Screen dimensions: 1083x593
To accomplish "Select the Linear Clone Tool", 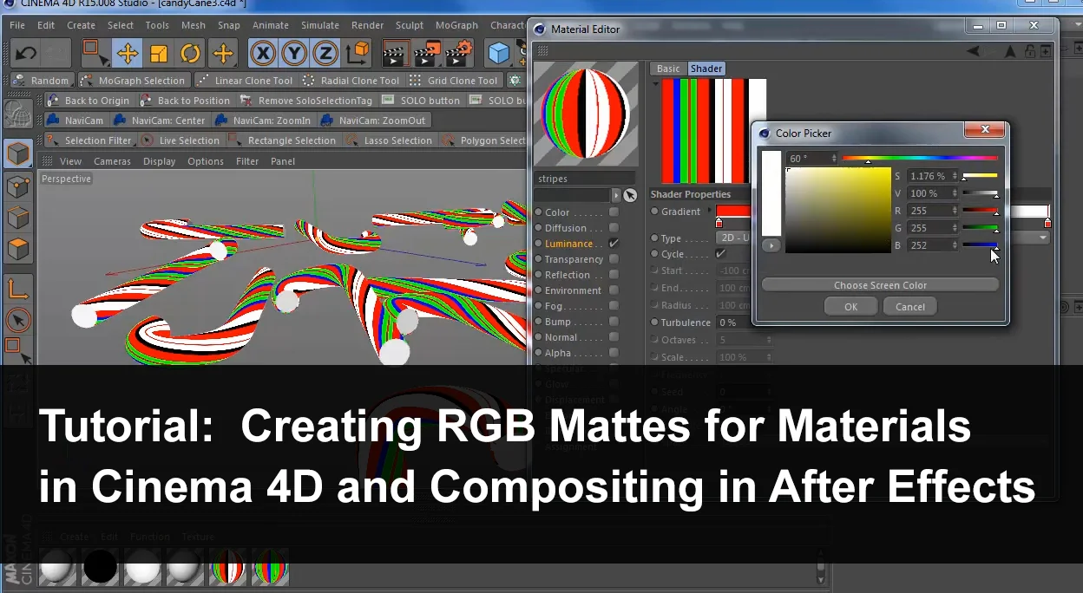I will point(245,81).
